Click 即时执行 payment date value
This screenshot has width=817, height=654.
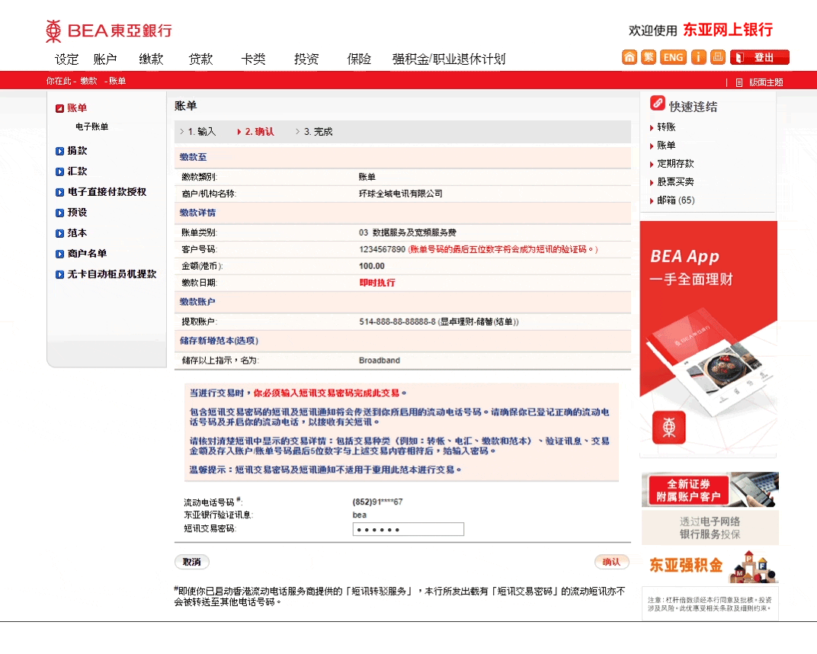pyautogui.click(x=377, y=283)
